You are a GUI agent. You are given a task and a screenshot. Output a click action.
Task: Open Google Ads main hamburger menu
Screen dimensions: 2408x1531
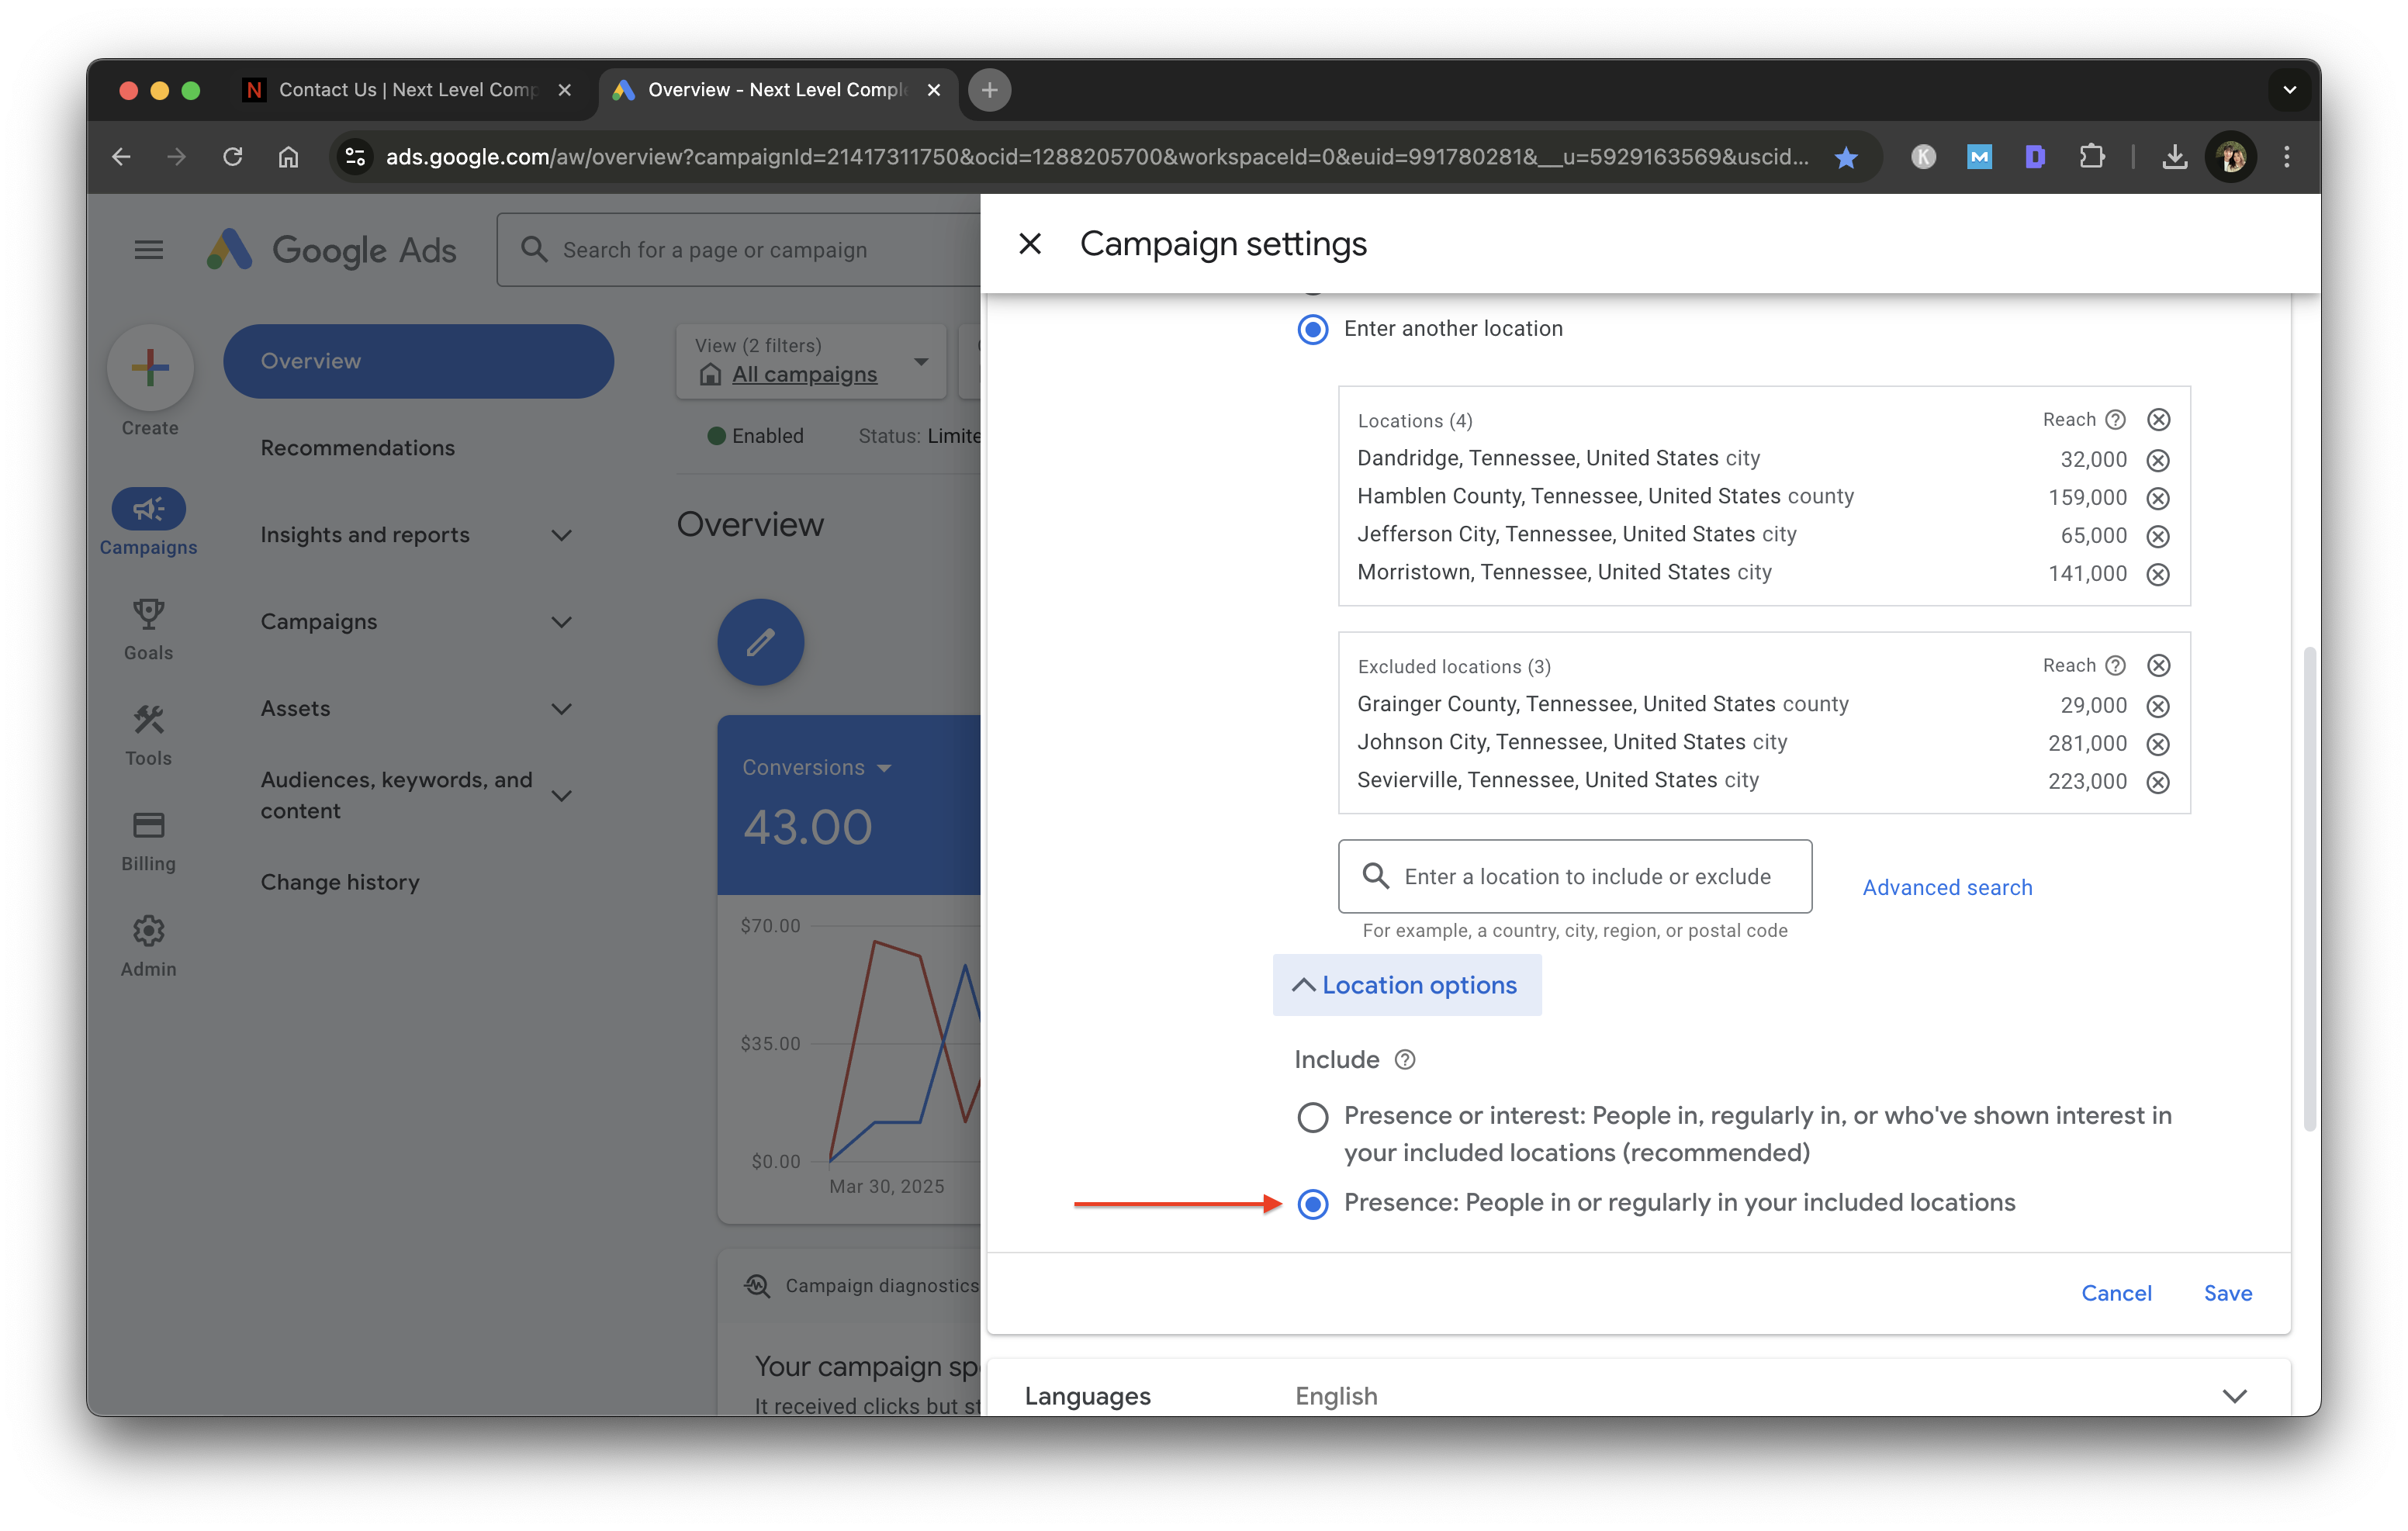(x=148, y=249)
